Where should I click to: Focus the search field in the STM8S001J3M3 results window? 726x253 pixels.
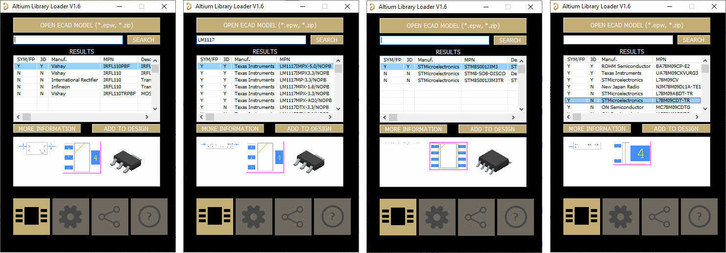[435, 41]
